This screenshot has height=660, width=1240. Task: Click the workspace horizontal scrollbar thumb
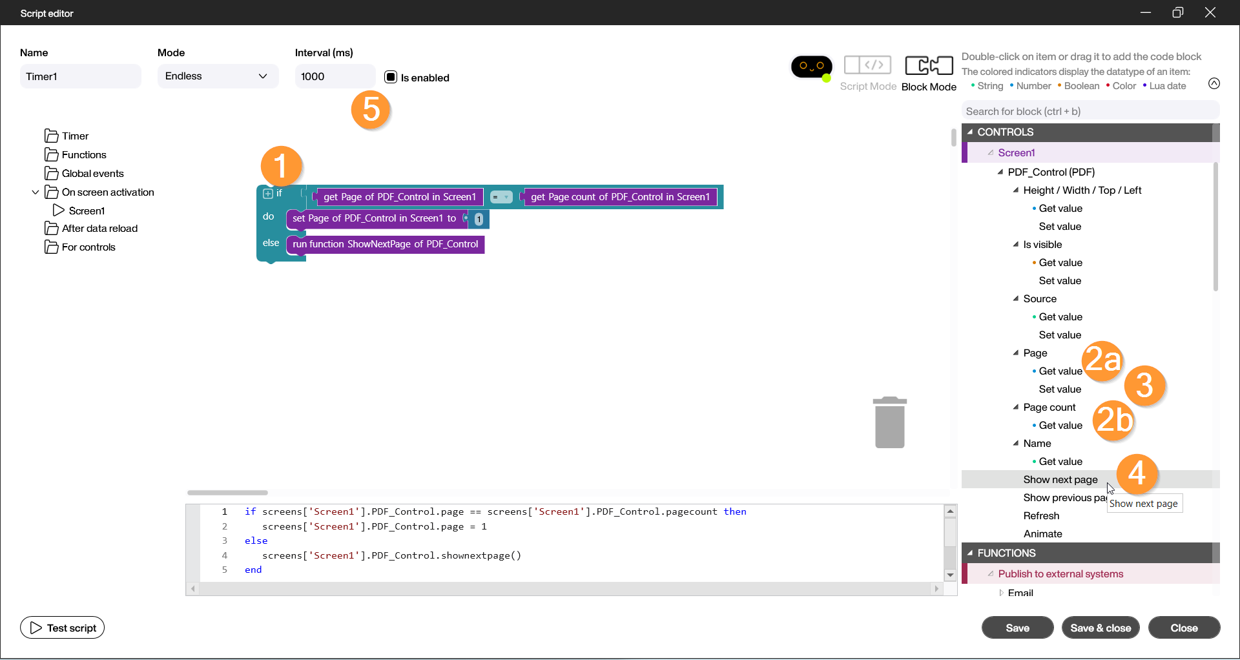click(x=227, y=493)
